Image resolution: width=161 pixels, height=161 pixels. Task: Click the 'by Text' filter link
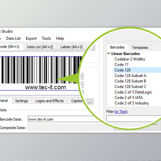(x=121, y=111)
